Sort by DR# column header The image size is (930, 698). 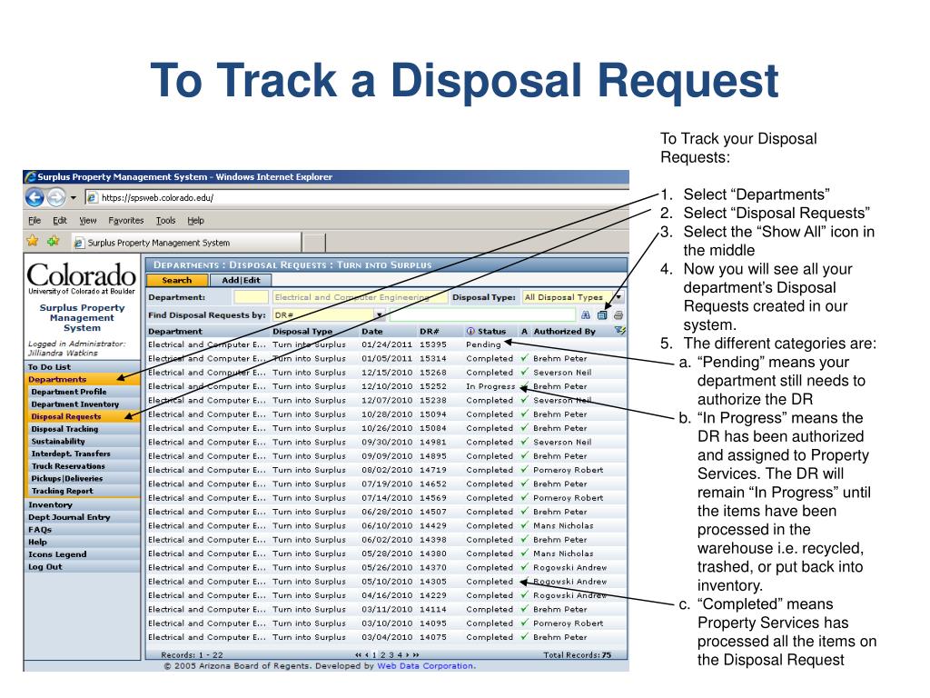click(429, 331)
